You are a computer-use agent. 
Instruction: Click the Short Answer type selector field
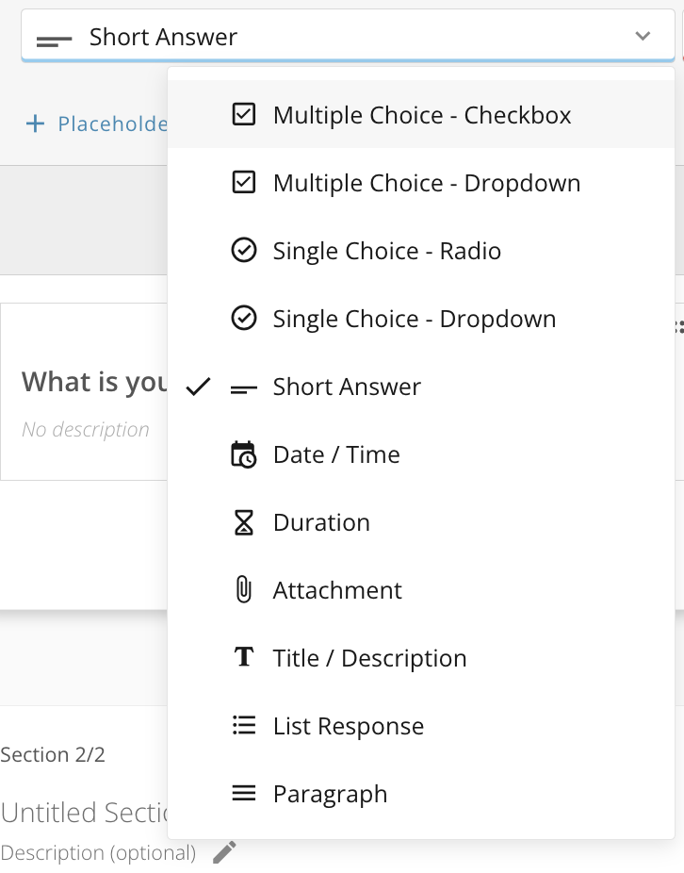pos(330,37)
